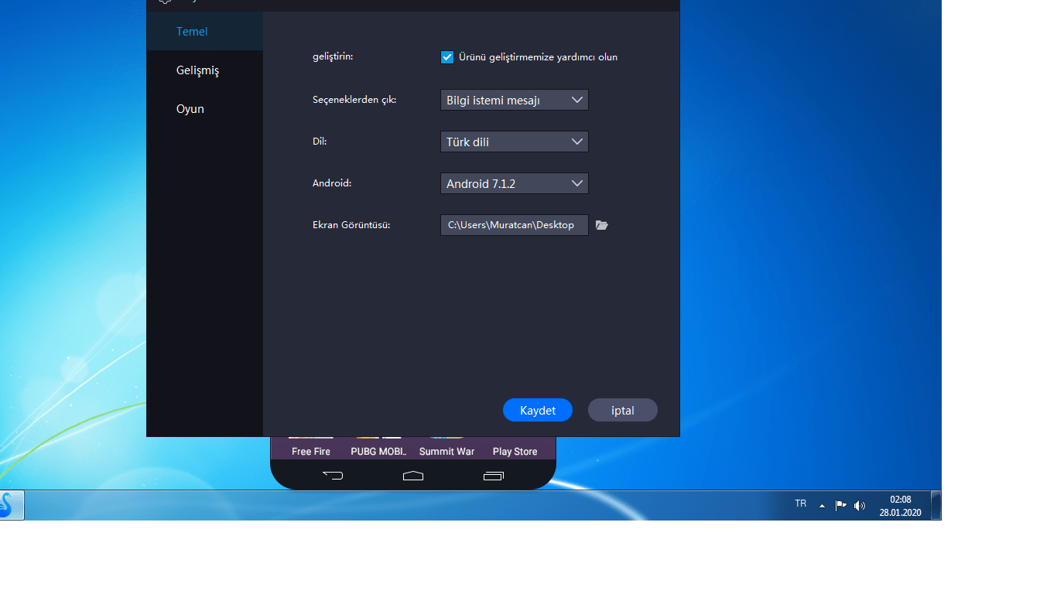
Task: Tap the Android recent apps button
Action: click(494, 476)
